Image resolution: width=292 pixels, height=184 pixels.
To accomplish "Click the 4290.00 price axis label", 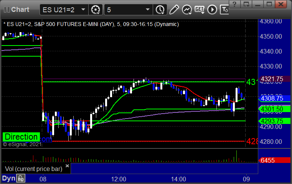I will pyautogui.click(x=271, y=127).
